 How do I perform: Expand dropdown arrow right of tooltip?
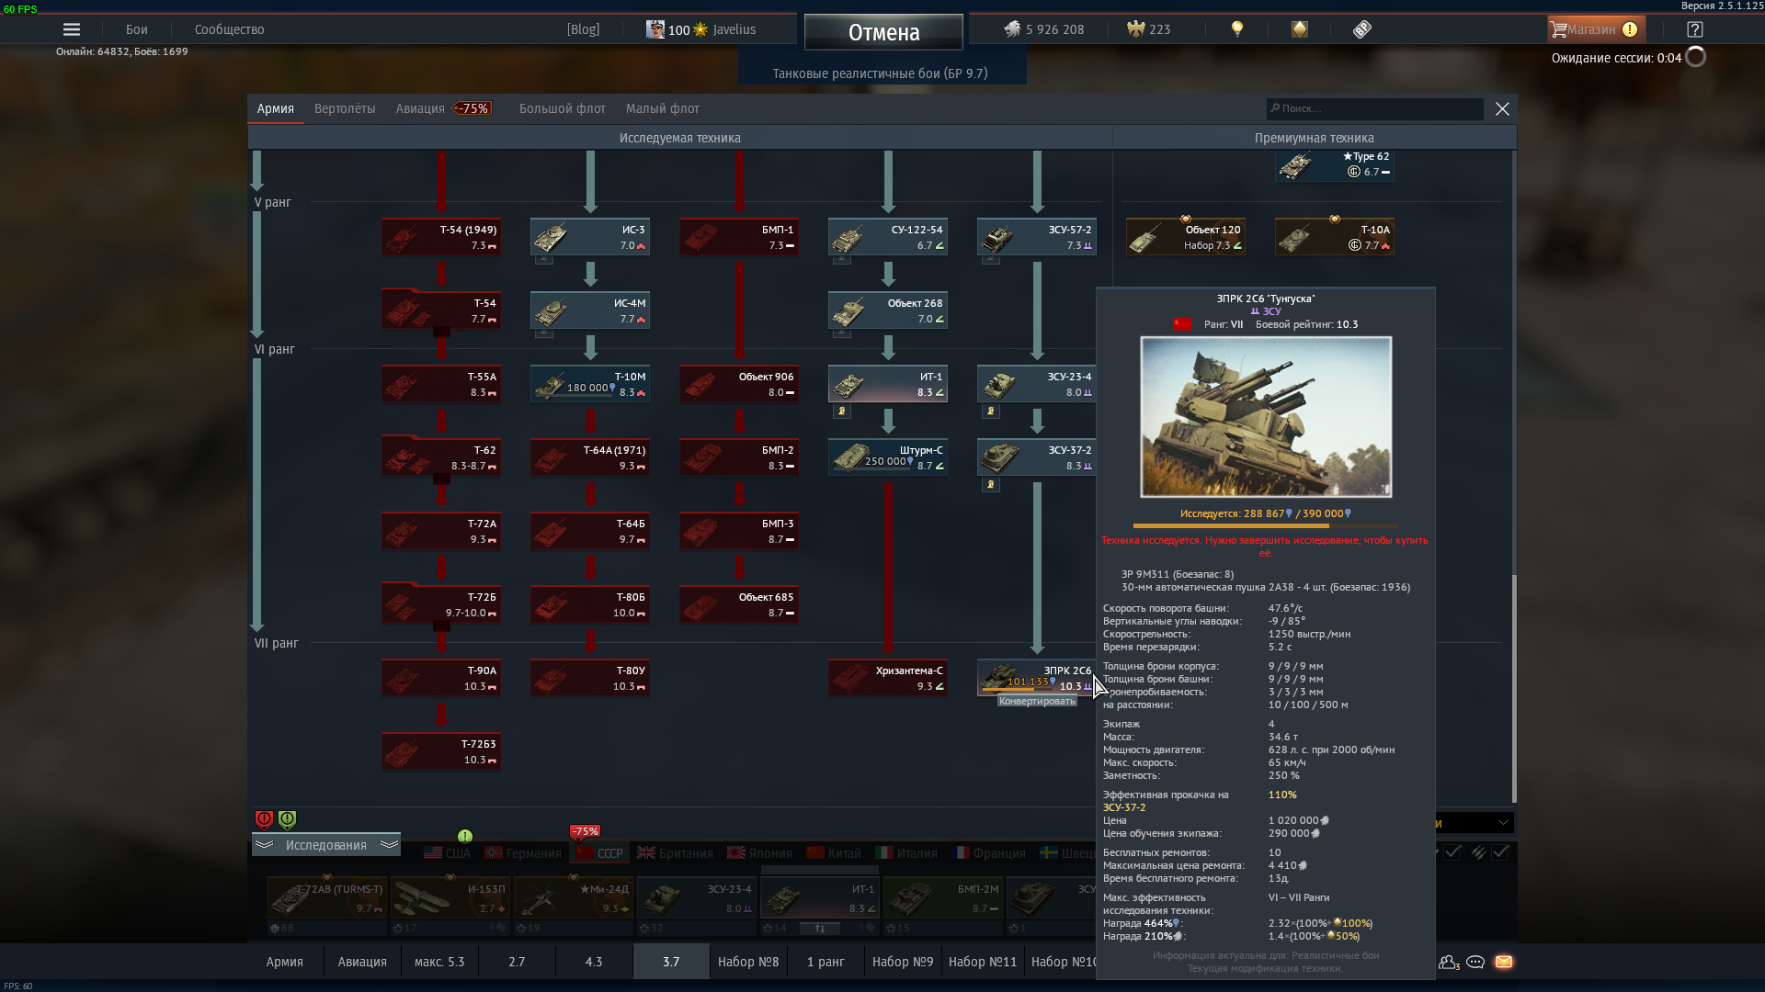[x=1503, y=822]
